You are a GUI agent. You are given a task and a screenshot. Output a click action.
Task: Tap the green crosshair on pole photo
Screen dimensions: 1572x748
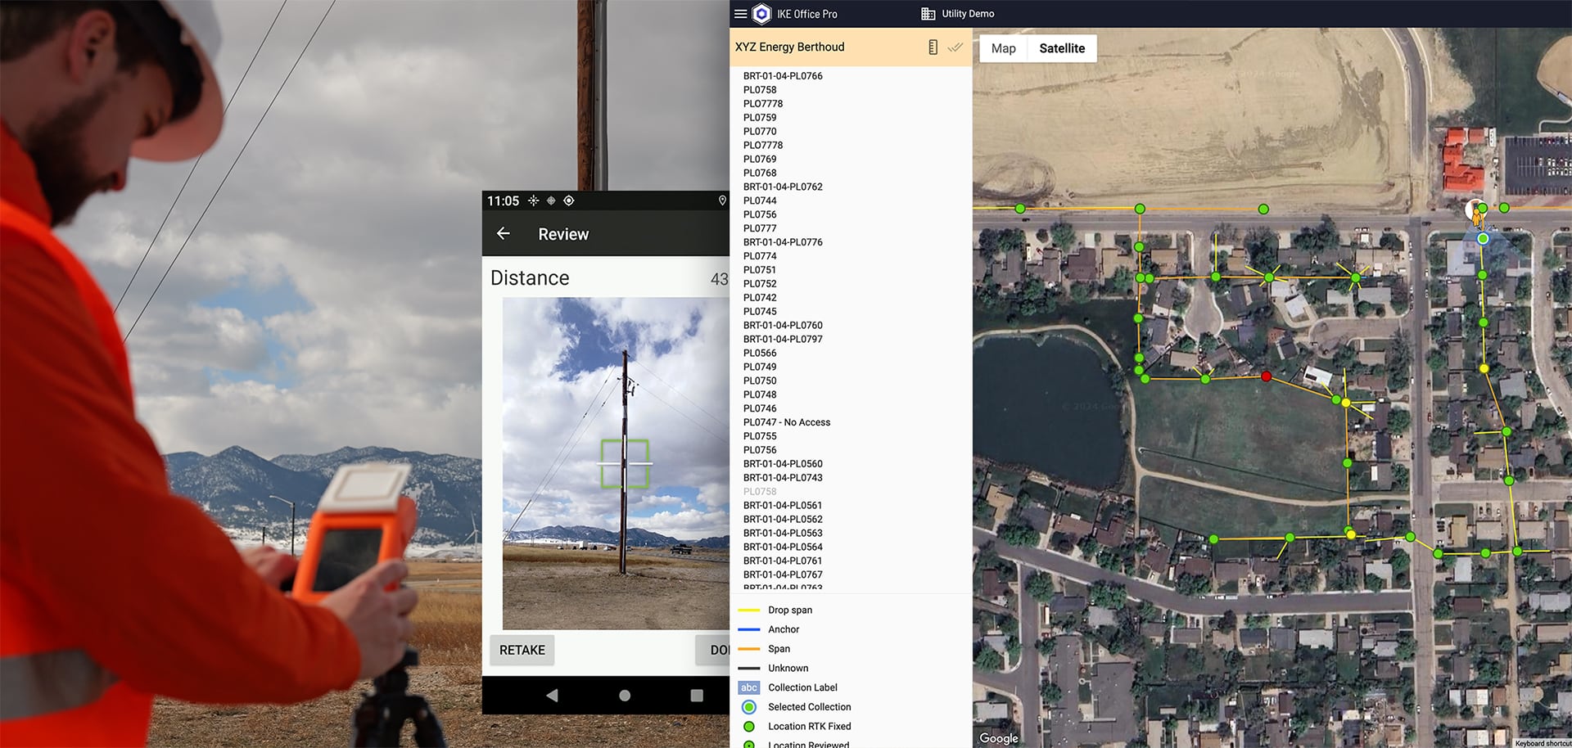point(625,464)
